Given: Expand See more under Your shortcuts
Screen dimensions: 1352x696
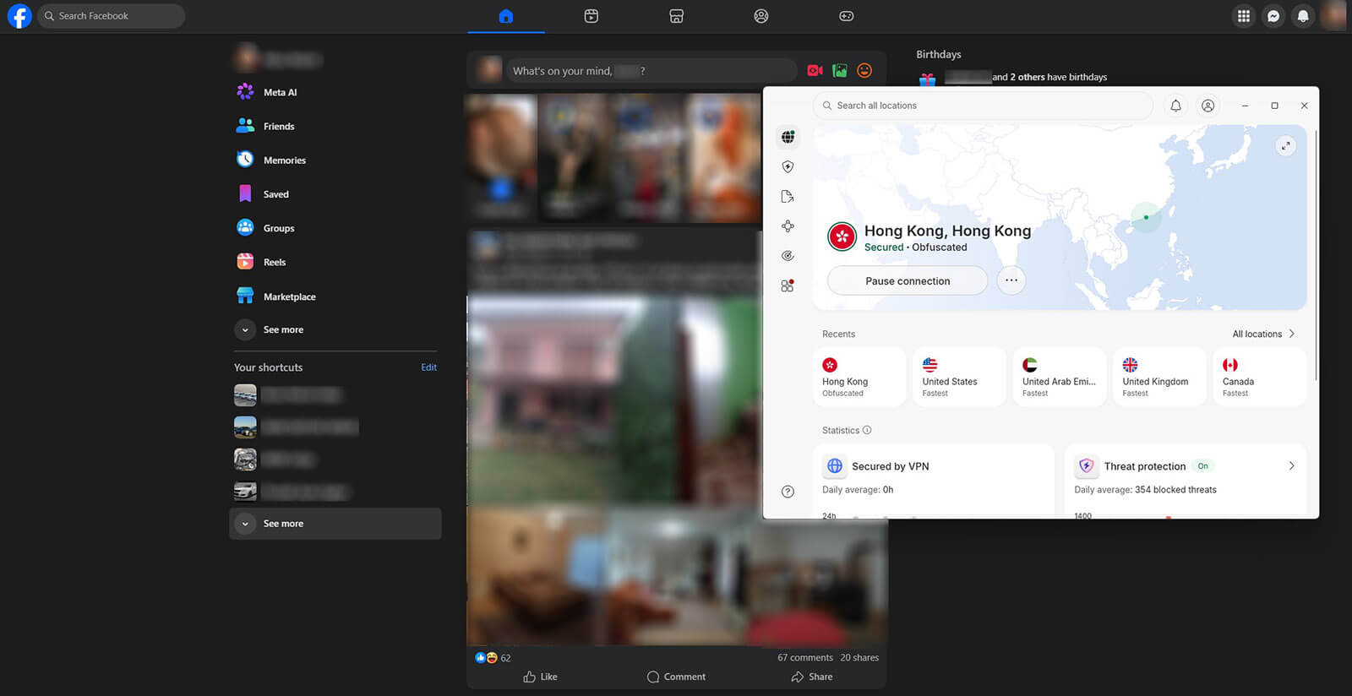Looking at the screenshot, I should point(335,524).
